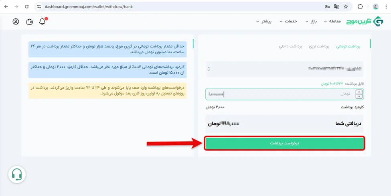Screen dimensions: 391x196
Task: Click the address bar URL
Action: 89,7
